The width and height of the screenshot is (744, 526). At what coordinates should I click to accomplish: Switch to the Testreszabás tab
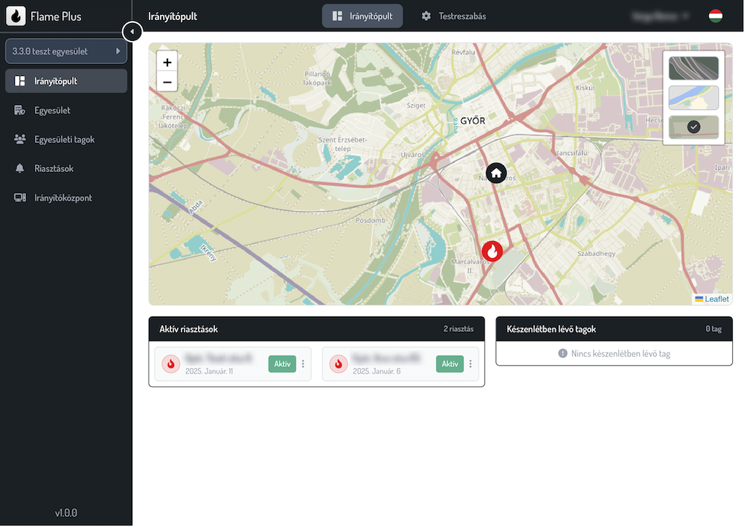tap(453, 16)
